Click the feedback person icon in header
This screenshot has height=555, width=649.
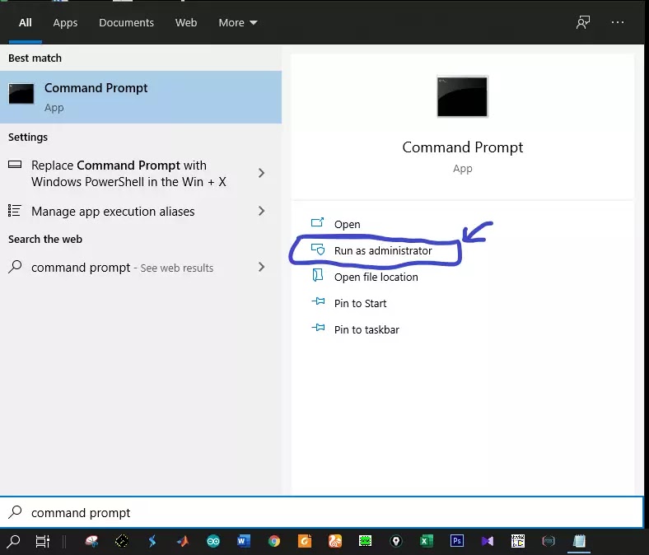coord(583,22)
